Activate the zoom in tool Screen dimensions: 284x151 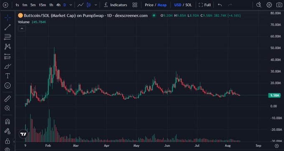pos(8,108)
